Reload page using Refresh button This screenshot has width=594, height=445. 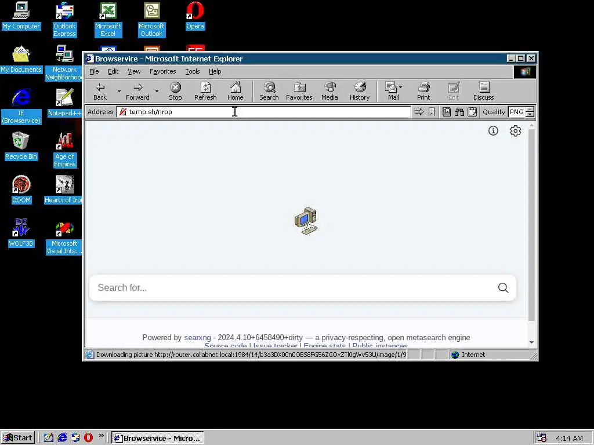[205, 91]
